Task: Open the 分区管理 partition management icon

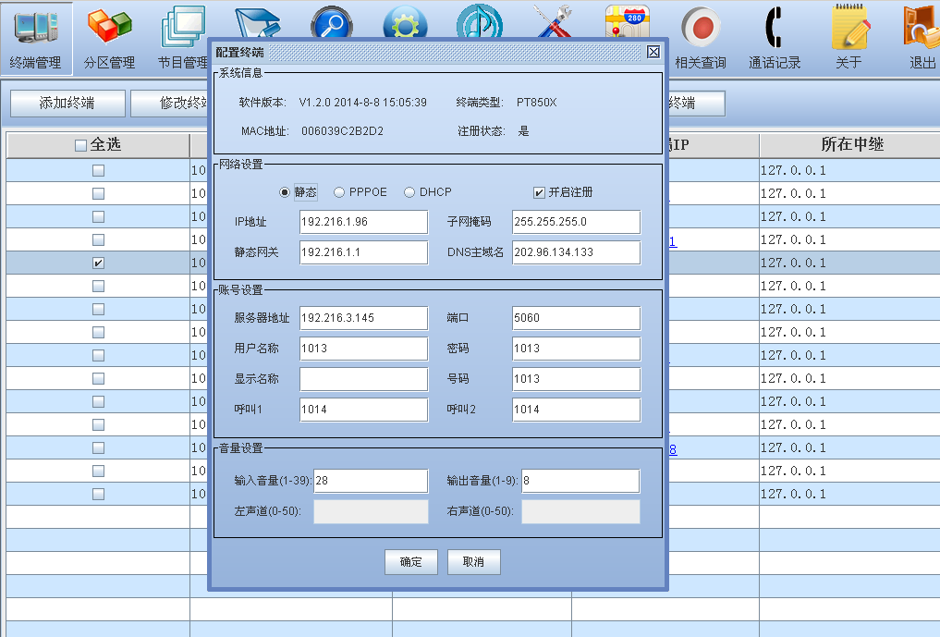Action: tap(109, 29)
